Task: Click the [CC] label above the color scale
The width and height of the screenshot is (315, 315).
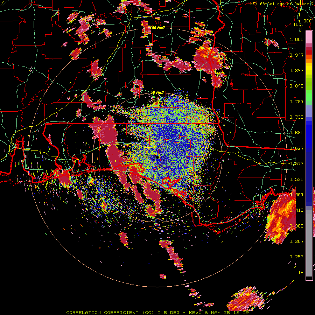Action: tap(299, 24)
